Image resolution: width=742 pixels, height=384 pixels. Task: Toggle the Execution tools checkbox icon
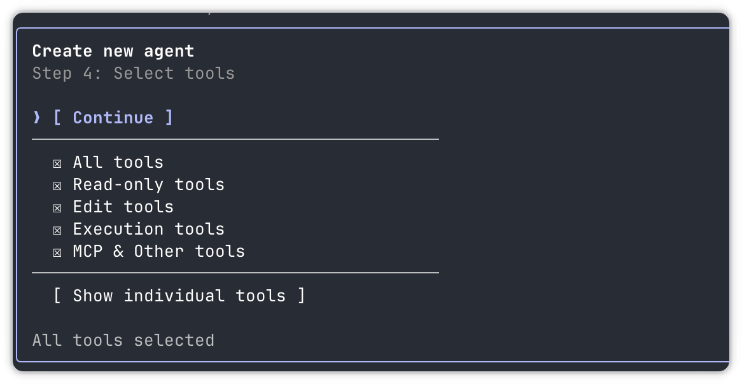[57, 230]
